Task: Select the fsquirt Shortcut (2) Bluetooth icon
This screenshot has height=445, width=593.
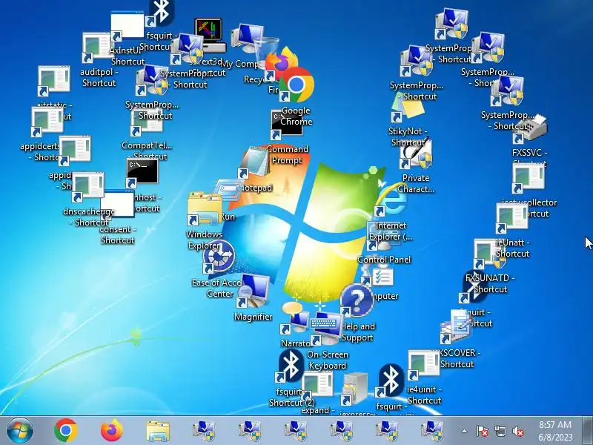Action: click(x=290, y=366)
